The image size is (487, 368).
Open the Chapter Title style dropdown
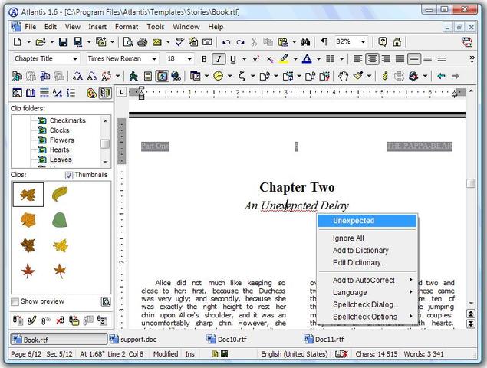click(x=75, y=59)
